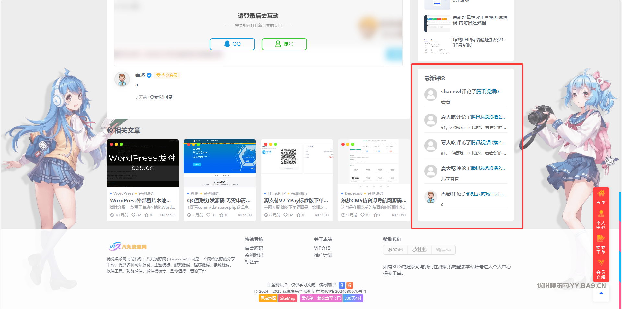Click the QQ login button
This screenshot has height=309, width=622.
[x=232, y=44]
